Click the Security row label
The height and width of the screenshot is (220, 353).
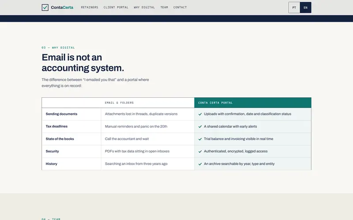52,151
